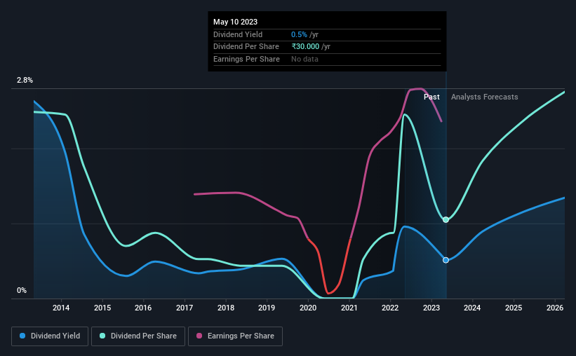The height and width of the screenshot is (356, 576).
Task: Click the 2020 x-axis label
Action: tap(308, 308)
